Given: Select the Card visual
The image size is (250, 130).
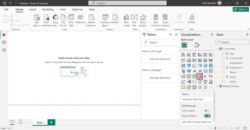Looking at the screenshot, I should pos(205,71).
